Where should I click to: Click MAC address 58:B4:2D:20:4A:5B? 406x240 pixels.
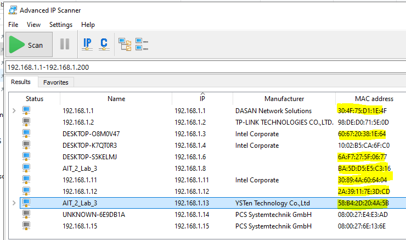[363, 203]
